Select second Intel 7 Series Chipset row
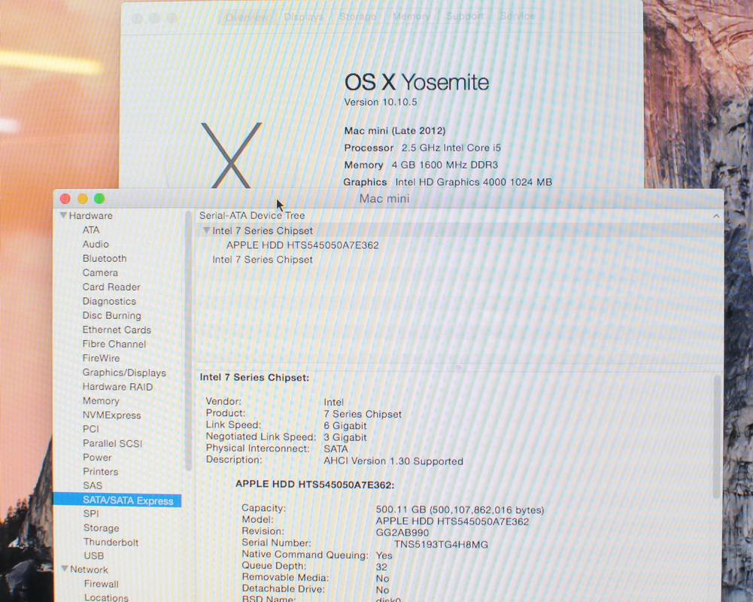 point(263,260)
